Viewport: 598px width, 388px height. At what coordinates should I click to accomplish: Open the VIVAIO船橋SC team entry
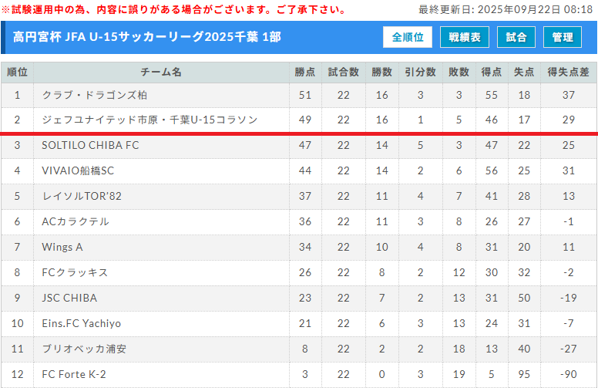[78, 170]
